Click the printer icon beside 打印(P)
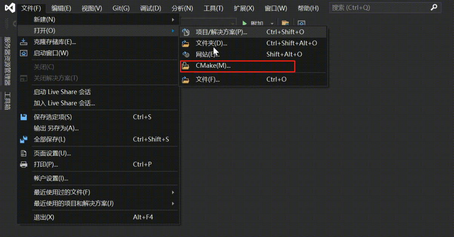The image size is (454, 237). click(24, 164)
